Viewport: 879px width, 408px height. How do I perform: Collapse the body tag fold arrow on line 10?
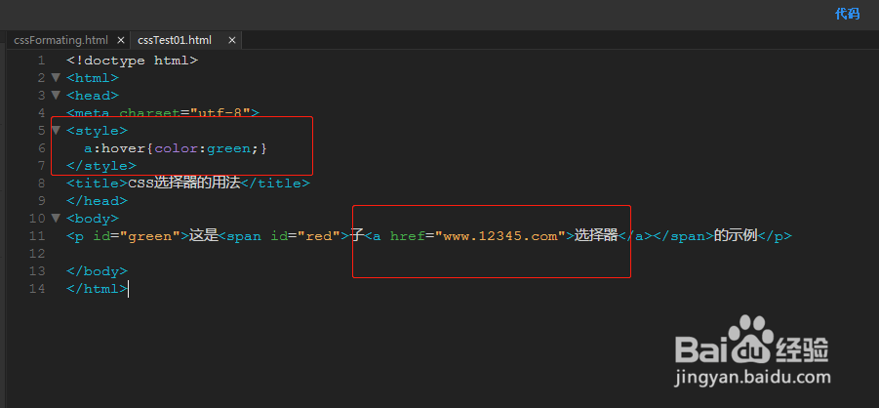[55, 218]
